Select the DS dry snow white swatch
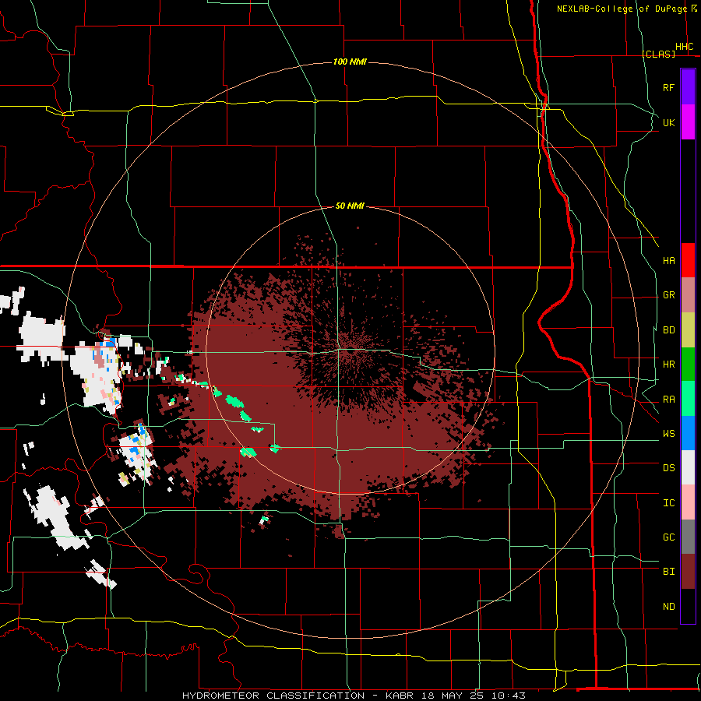This screenshot has height=701, width=701. [688, 467]
